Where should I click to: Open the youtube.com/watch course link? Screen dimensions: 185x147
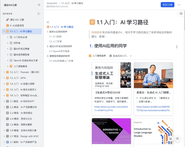[111, 109]
